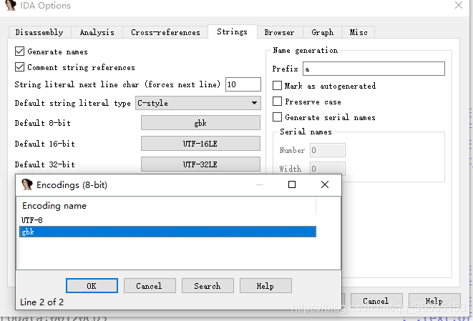The height and width of the screenshot is (321, 473).
Task: Maximize the Encodings (8-bit) dialog
Action: pyautogui.click(x=292, y=184)
